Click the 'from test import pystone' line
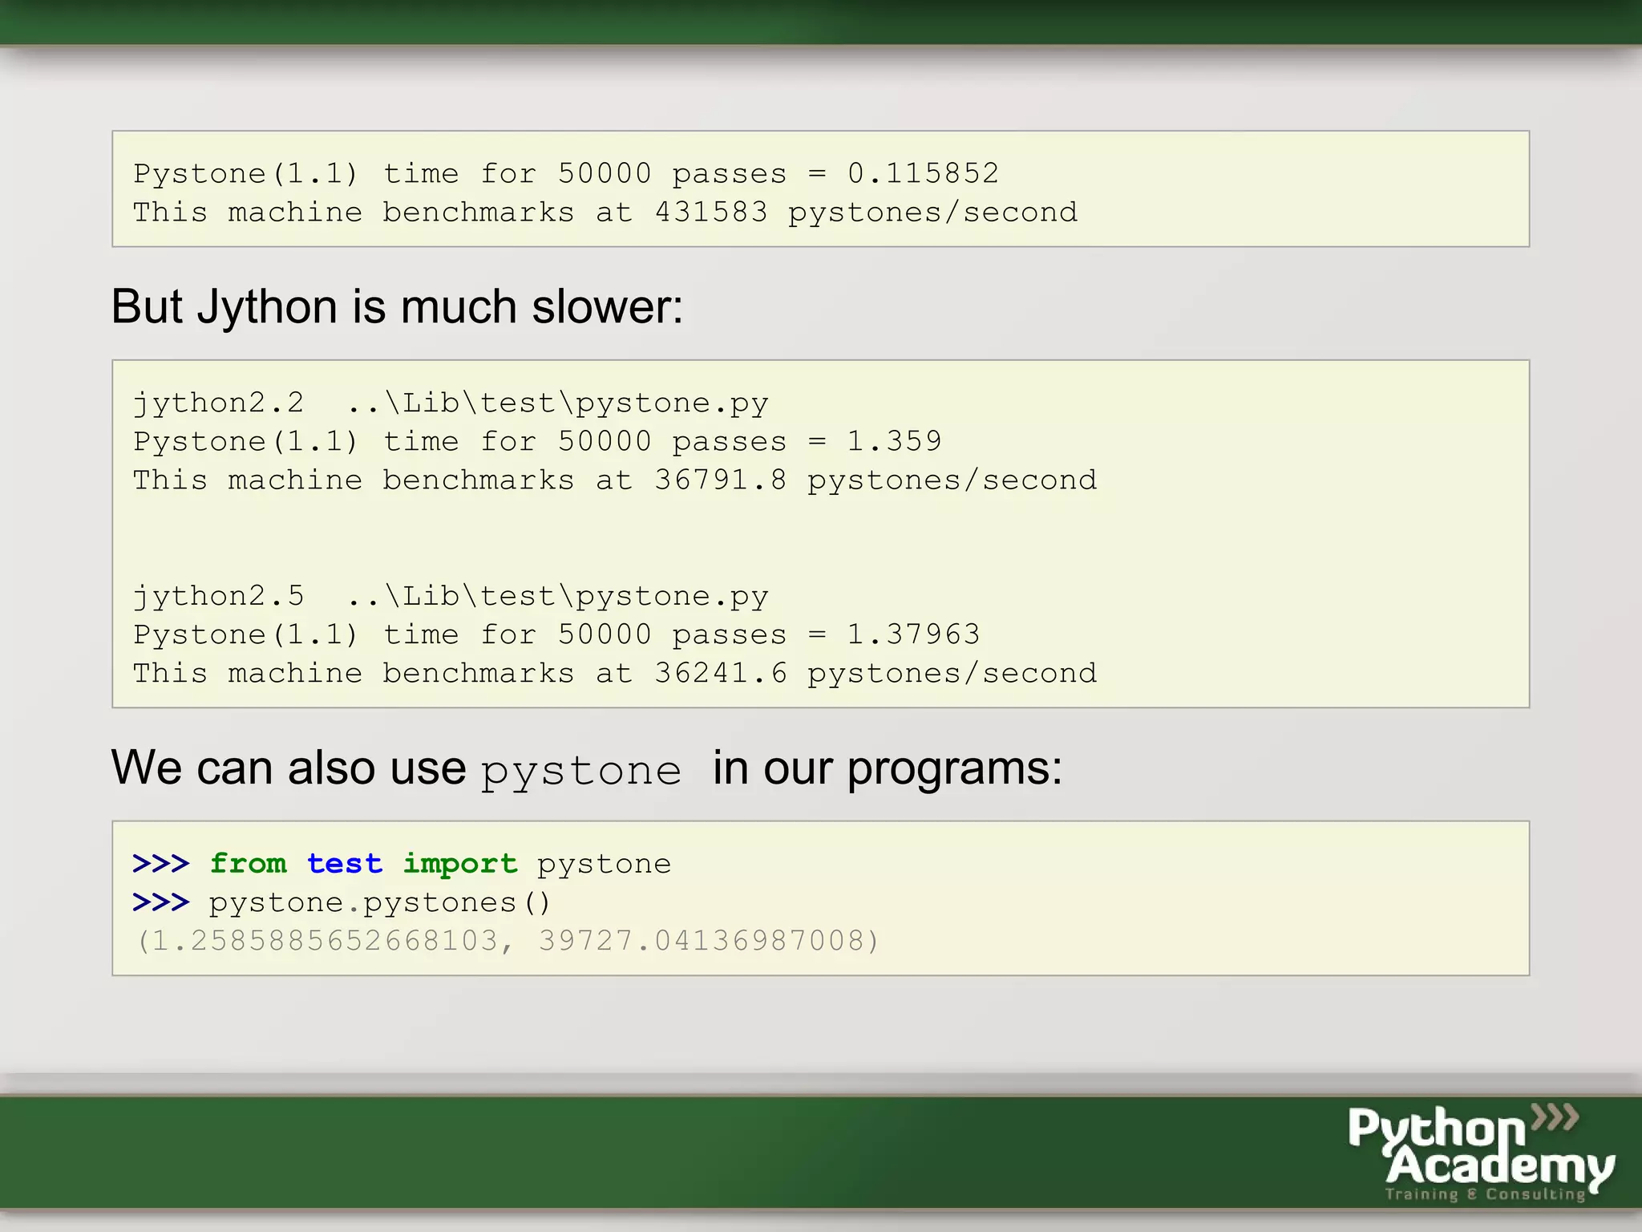Image resolution: width=1642 pixels, height=1232 pixels. pyautogui.click(x=402, y=864)
